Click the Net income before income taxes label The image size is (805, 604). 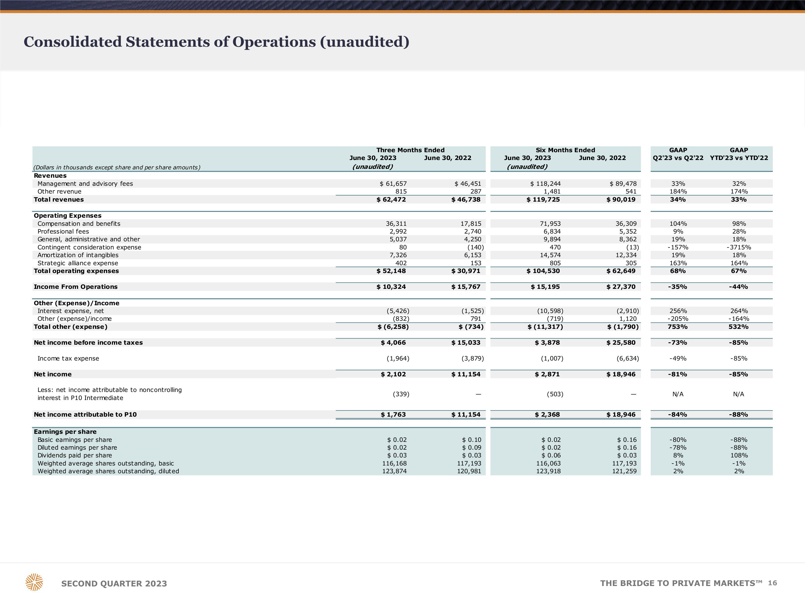pos(88,343)
